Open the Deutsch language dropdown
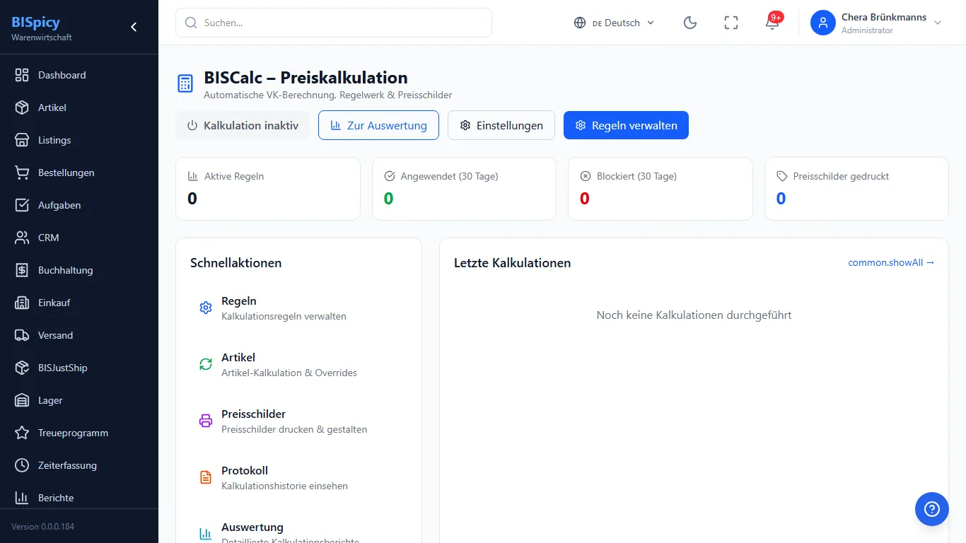966x543 pixels. pos(615,23)
